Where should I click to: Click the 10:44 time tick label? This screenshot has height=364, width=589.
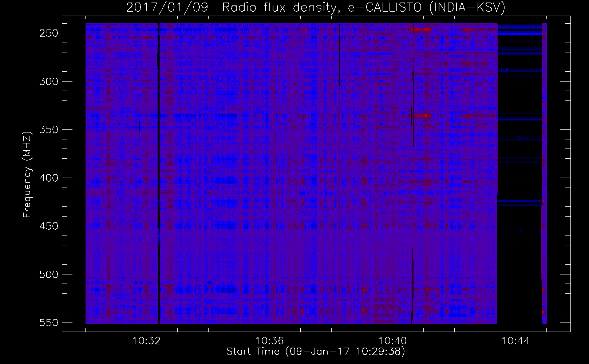point(516,341)
